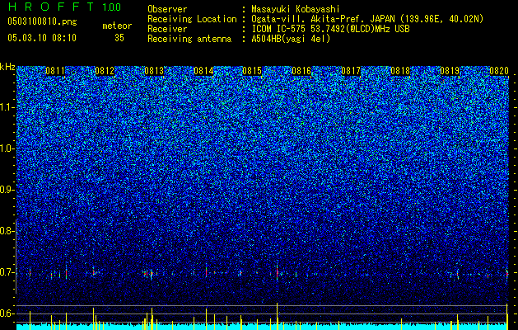
Task: Click the 0.7 frequency axis label
Action: [7, 272]
